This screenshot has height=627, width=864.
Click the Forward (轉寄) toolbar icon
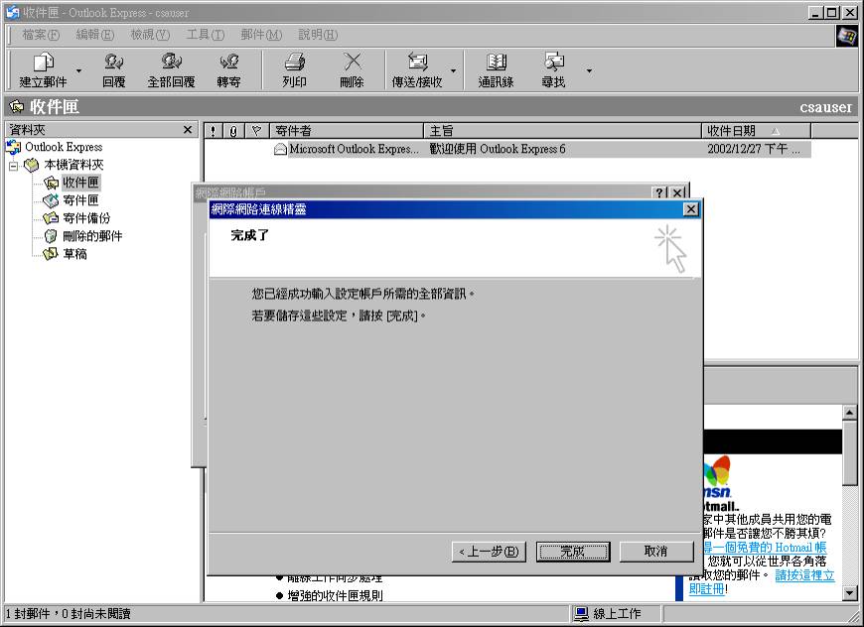[228, 62]
